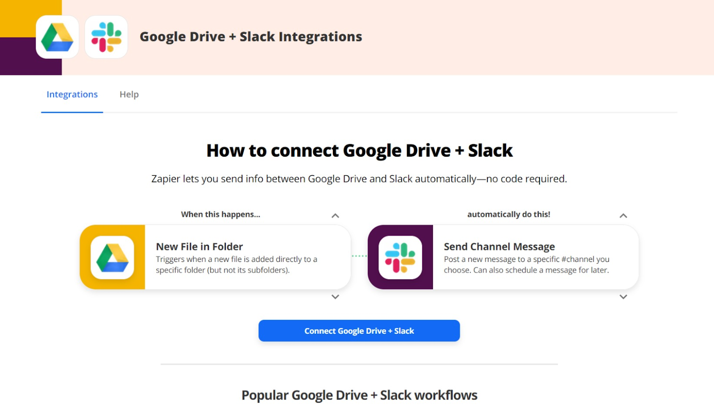Screen dimensions: 714x420
Task: Click the Connect Google Drive + Slack button
Action: click(x=359, y=331)
